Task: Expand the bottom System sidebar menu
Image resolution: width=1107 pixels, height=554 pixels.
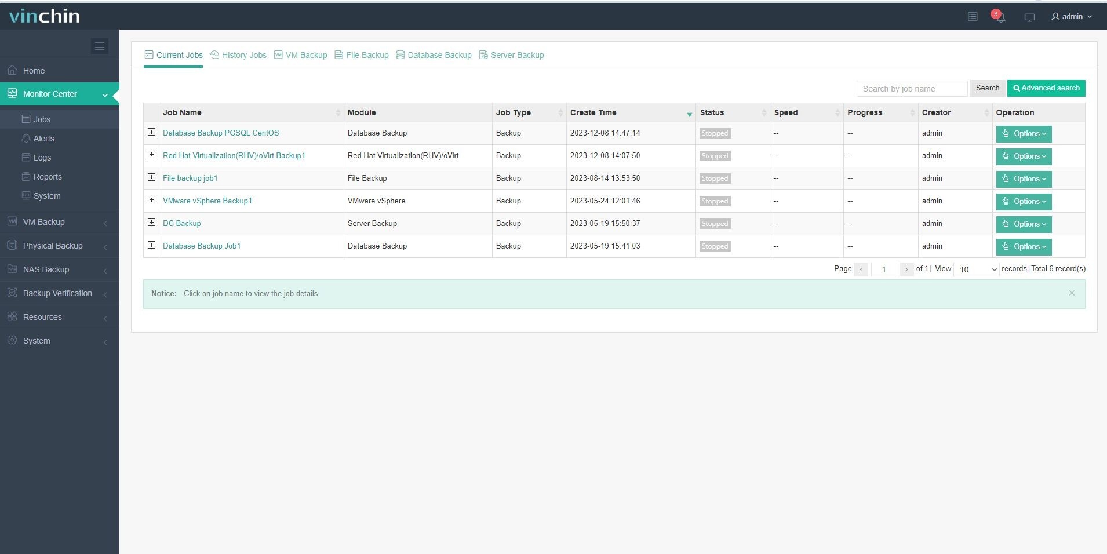Action: 60,341
